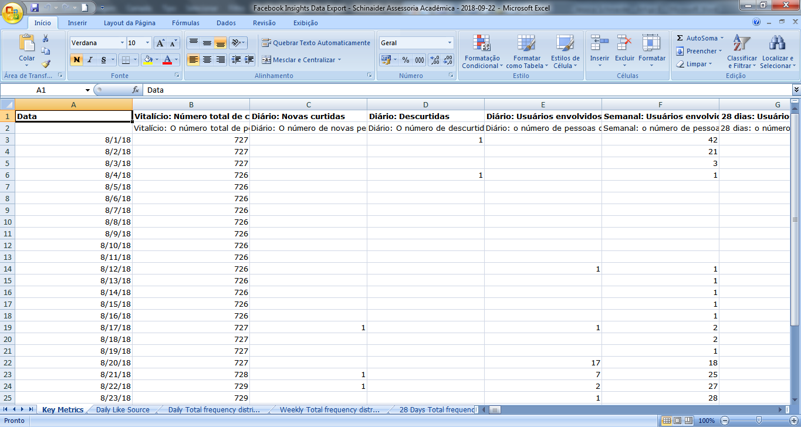Zoom in with the plus button
Screen dimensions: 801x427
tap(793, 421)
